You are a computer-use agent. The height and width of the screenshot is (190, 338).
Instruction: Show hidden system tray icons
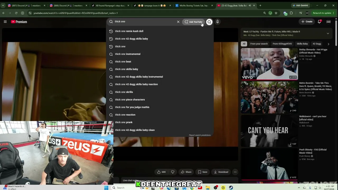[x=299, y=188]
